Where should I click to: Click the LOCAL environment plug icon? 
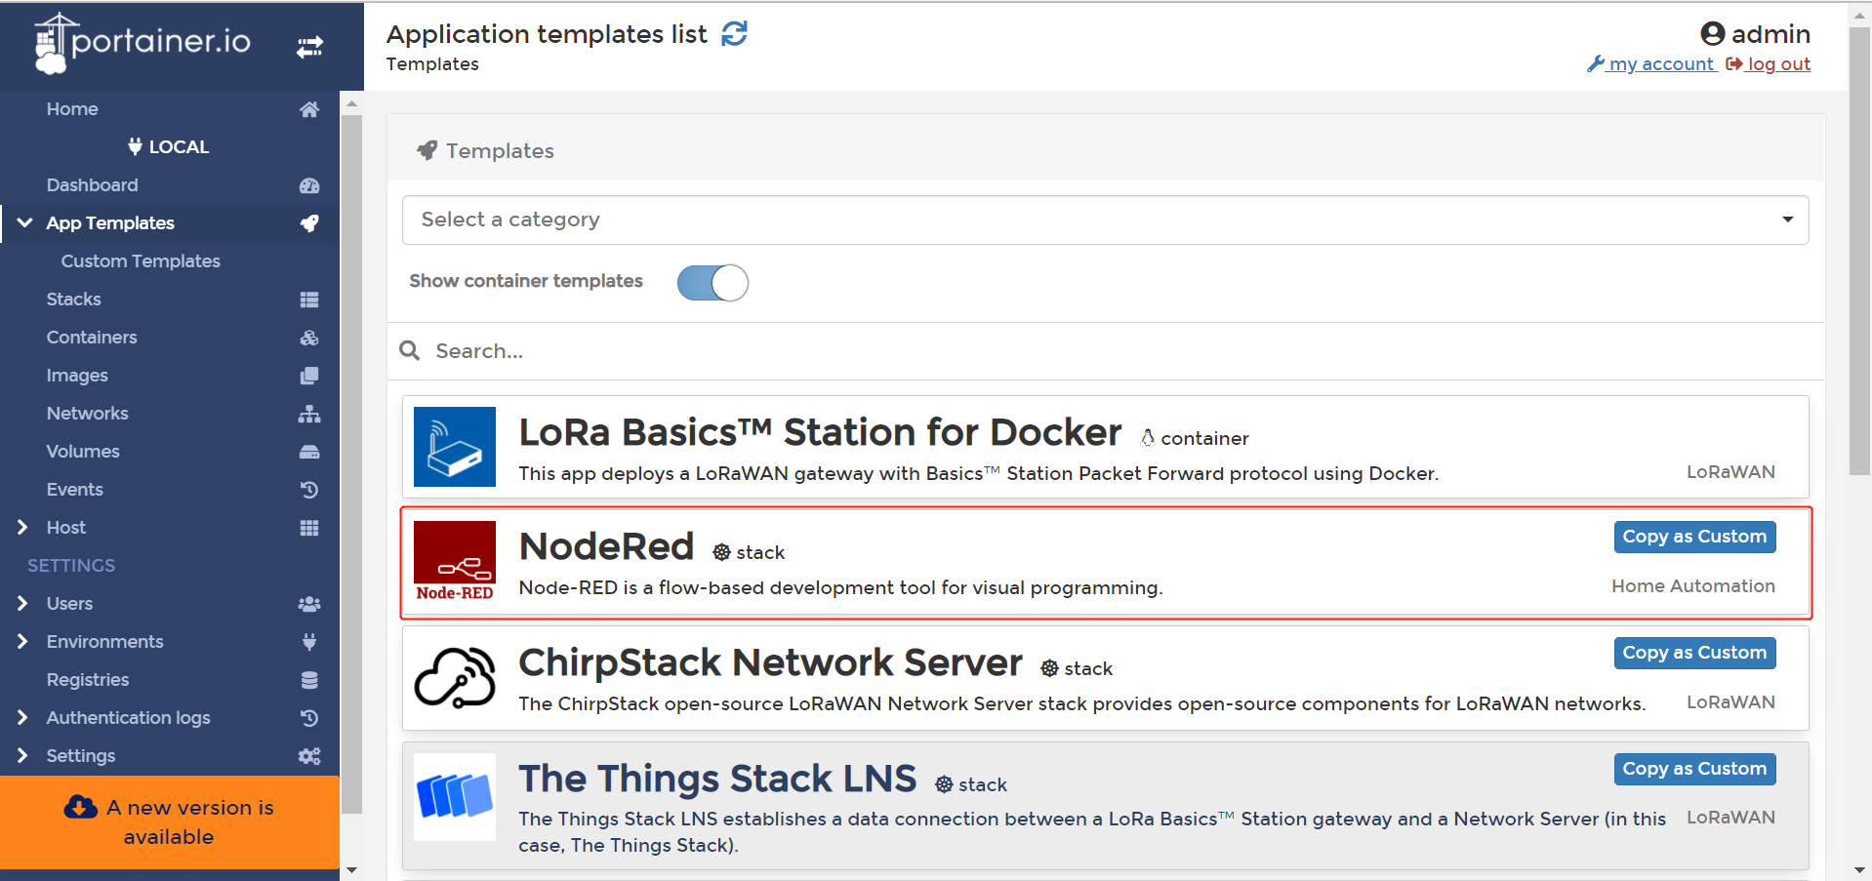(x=135, y=146)
